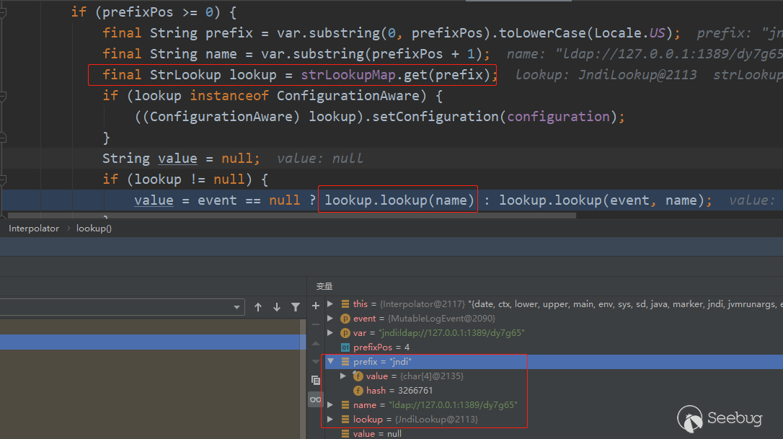Screen dimensions: 783x439
Task: Click the Interpolator breadcrumb
Action: (x=34, y=229)
